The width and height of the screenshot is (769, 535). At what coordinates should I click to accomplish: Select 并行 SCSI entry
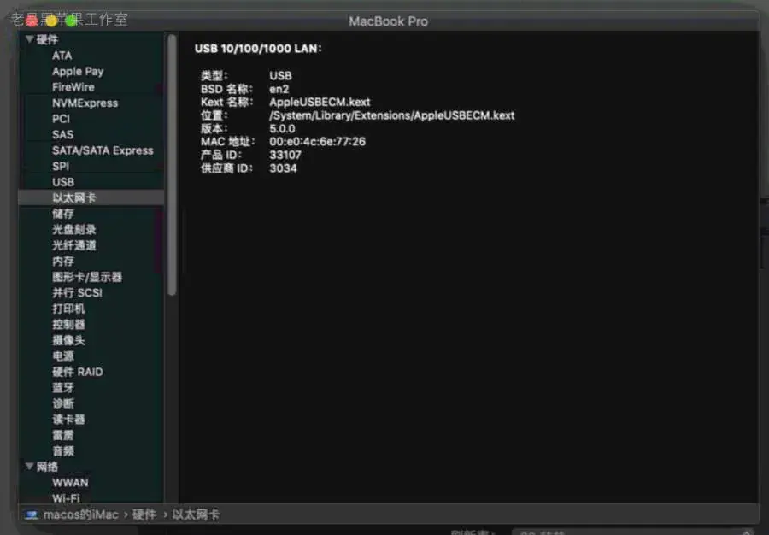coord(77,293)
